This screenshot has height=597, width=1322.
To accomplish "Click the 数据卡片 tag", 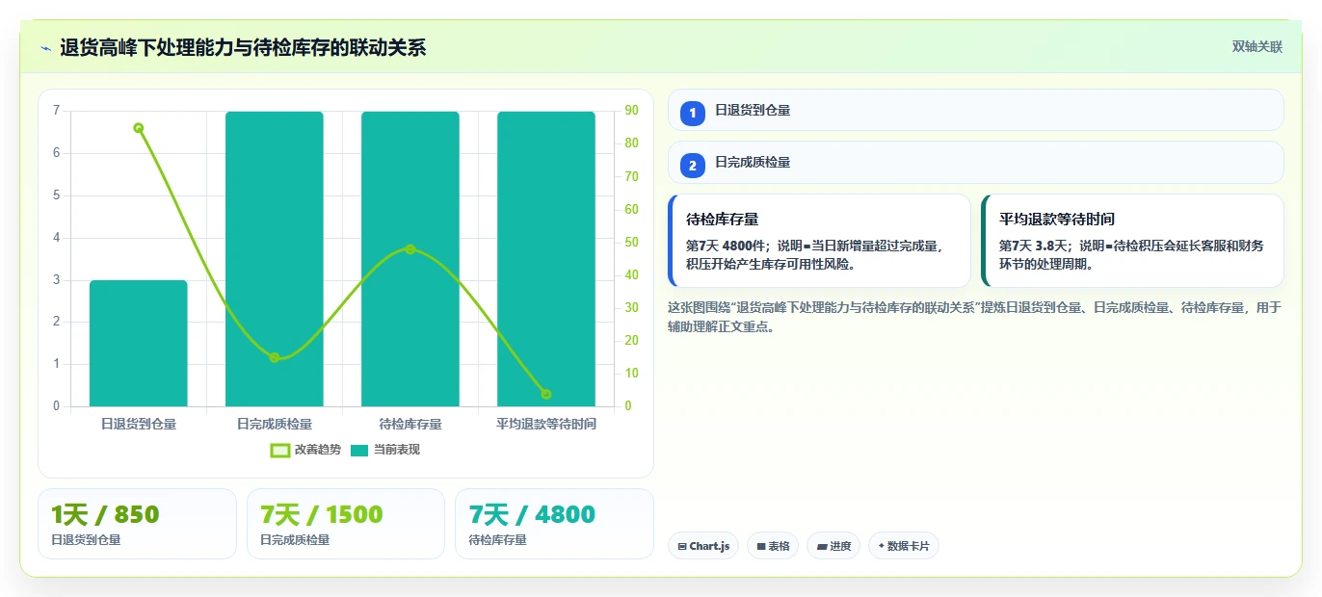I will pos(904,546).
